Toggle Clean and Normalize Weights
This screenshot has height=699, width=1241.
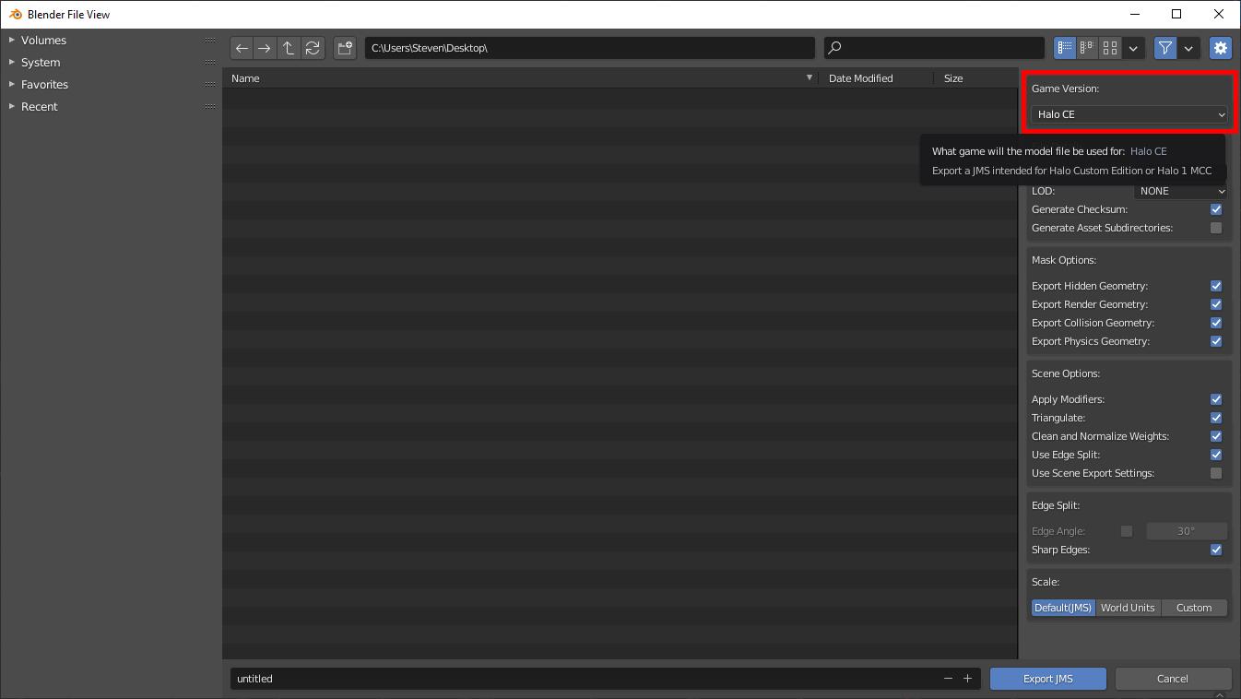click(x=1216, y=436)
